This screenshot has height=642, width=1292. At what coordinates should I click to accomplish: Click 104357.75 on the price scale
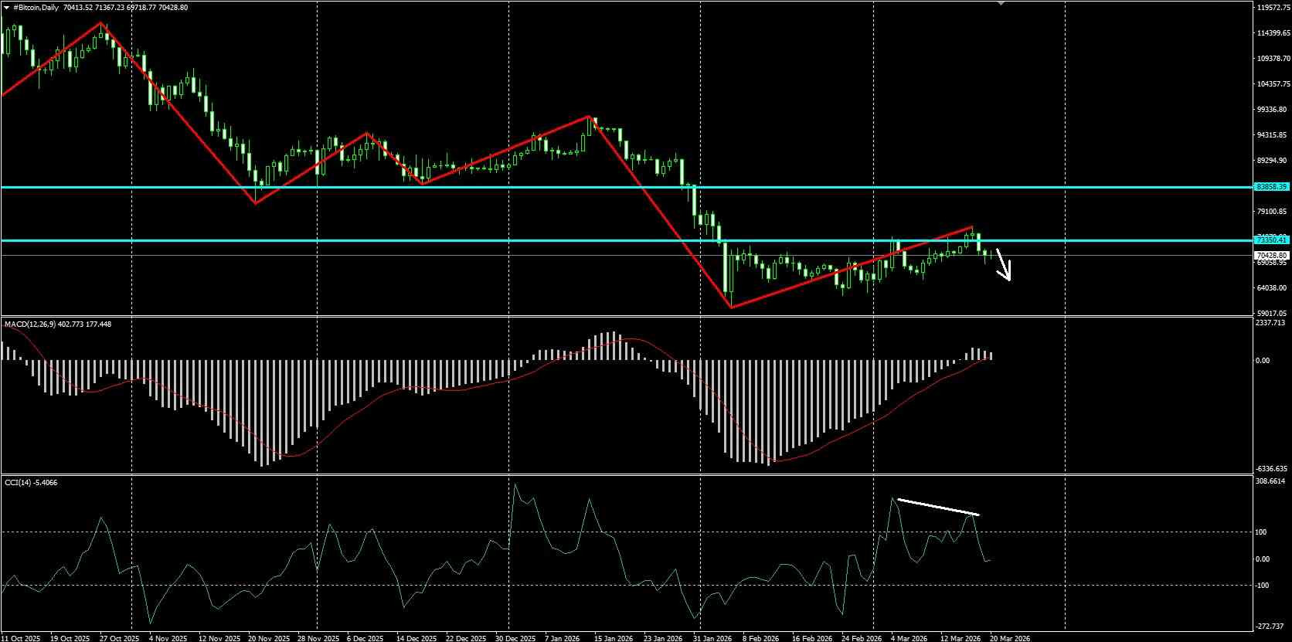click(x=1273, y=84)
